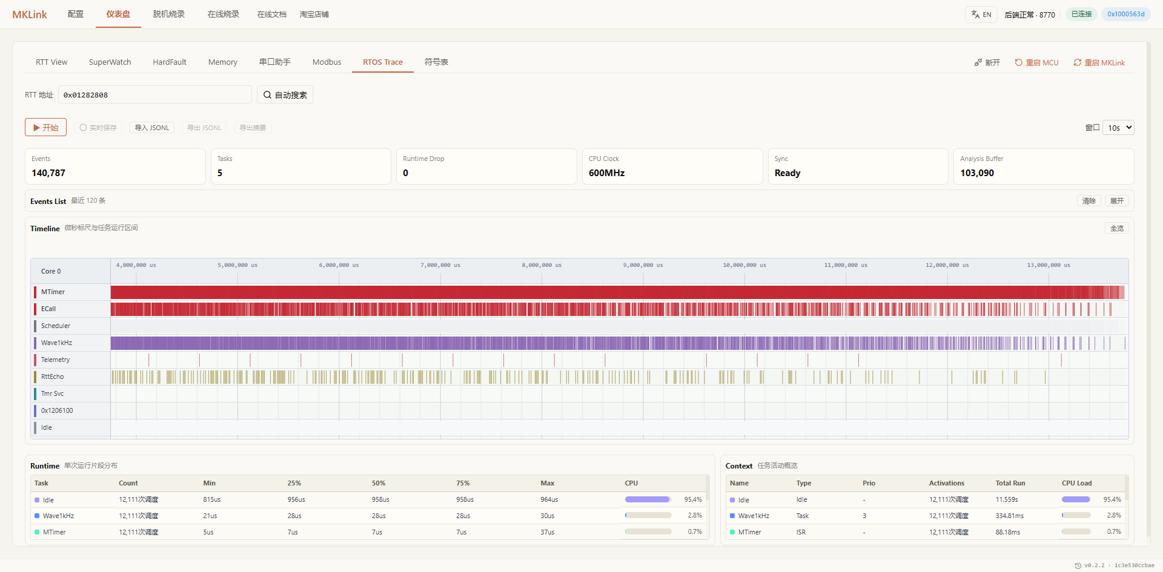The height and width of the screenshot is (572, 1163).
Task: Expand the Events List with 展开
Action: (1117, 201)
